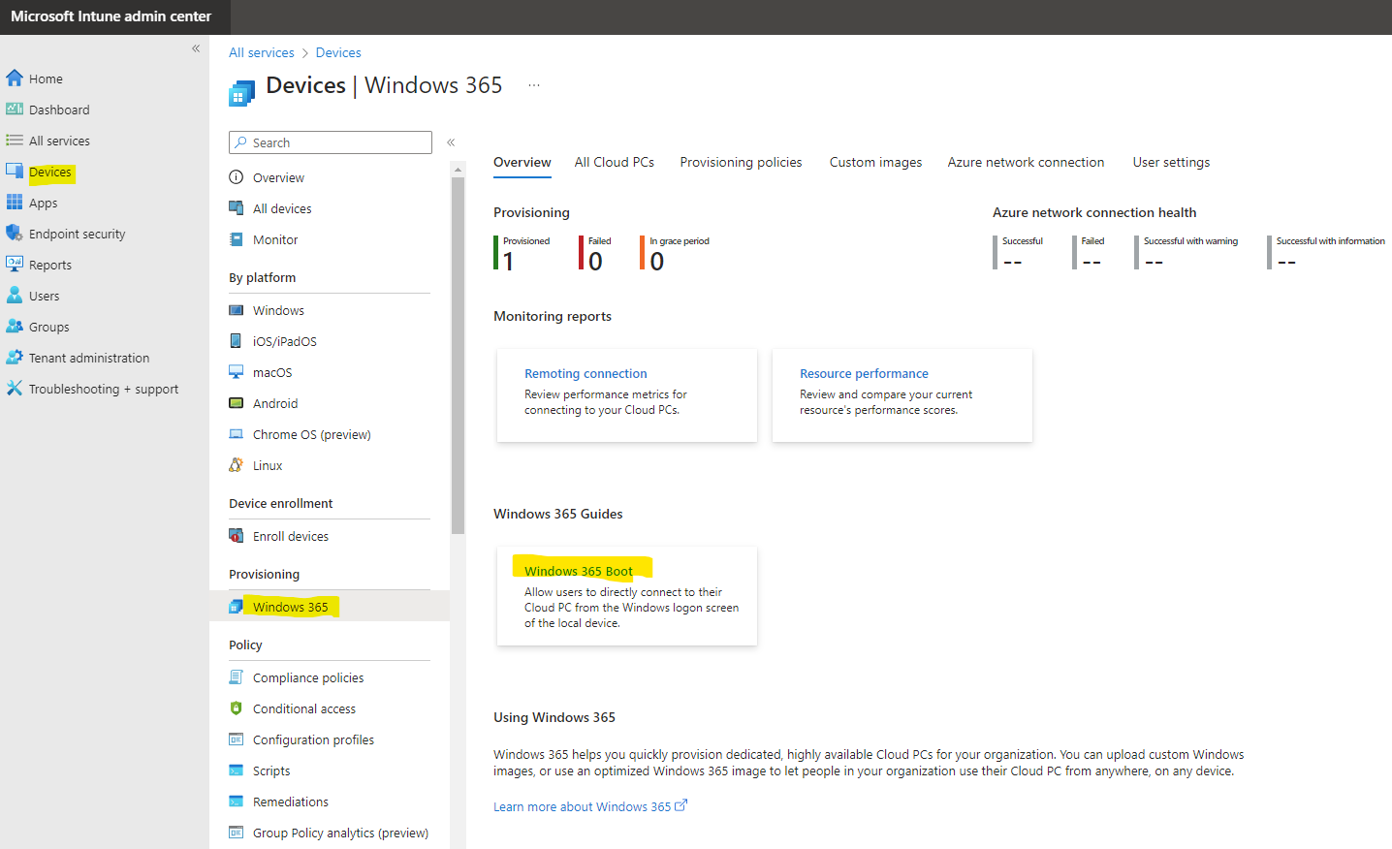
Task: Open the Provisioning policies tab
Action: (x=742, y=162)
